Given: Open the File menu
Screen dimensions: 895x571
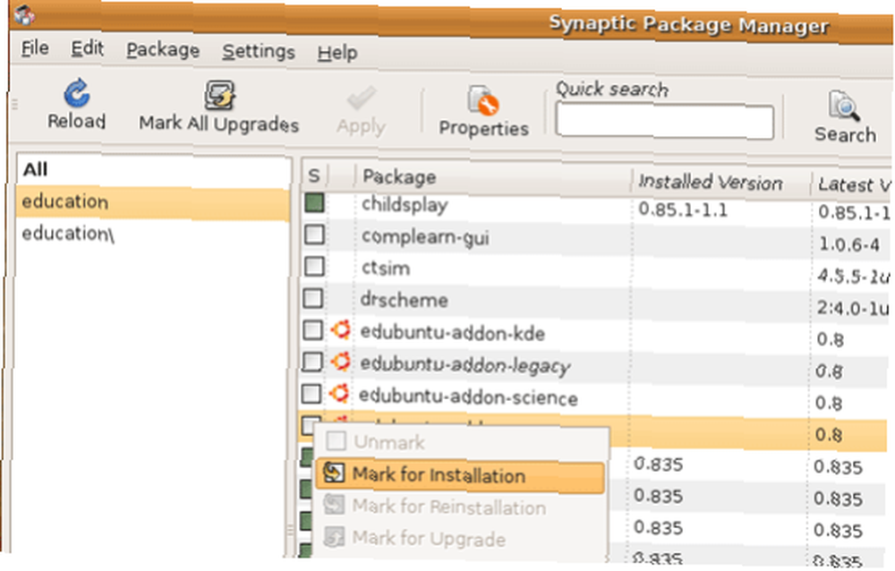Looking at the screenshot, I should tap(35, 48).
